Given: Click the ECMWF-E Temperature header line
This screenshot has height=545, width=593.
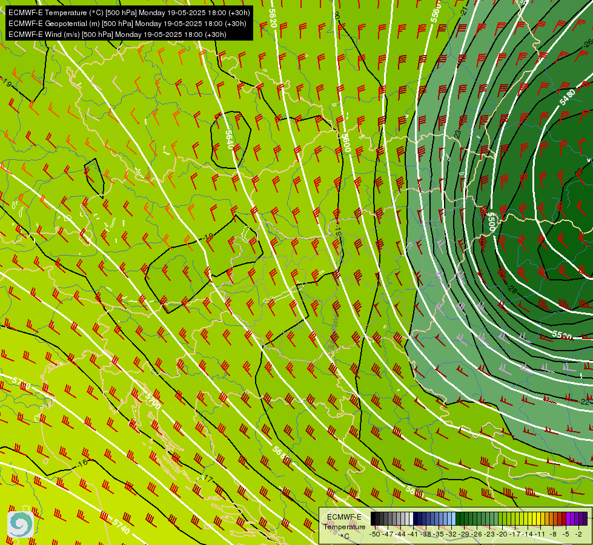Looking at the screenshot, I should pyautogui.click(x=129, y=13).
